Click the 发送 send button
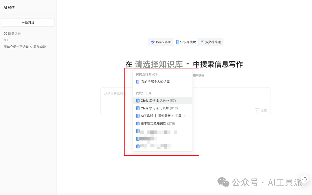 click(x=261, y=110)
